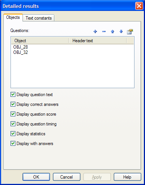Open Help for this dialog
This screenshot has height=185, width=145.
127,177
